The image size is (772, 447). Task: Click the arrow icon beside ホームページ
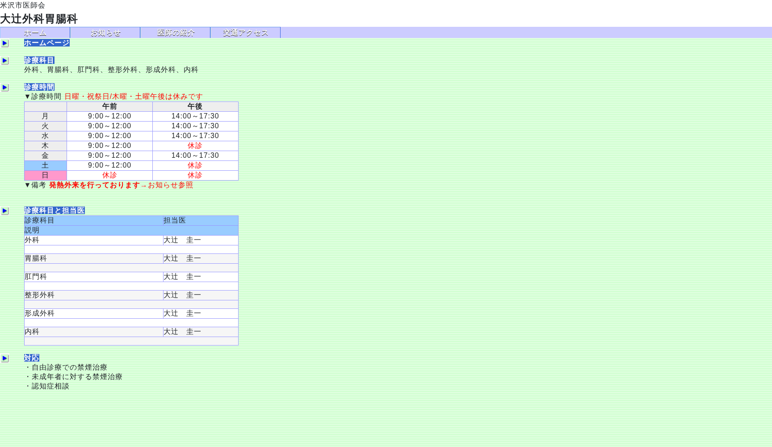click(x=5, y=43)
